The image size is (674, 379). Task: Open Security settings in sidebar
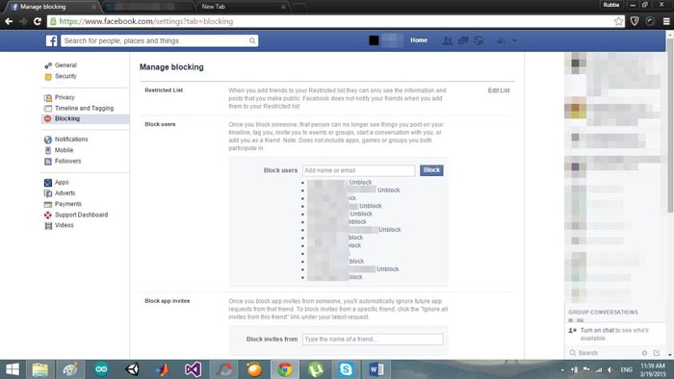tap(65, 76)
